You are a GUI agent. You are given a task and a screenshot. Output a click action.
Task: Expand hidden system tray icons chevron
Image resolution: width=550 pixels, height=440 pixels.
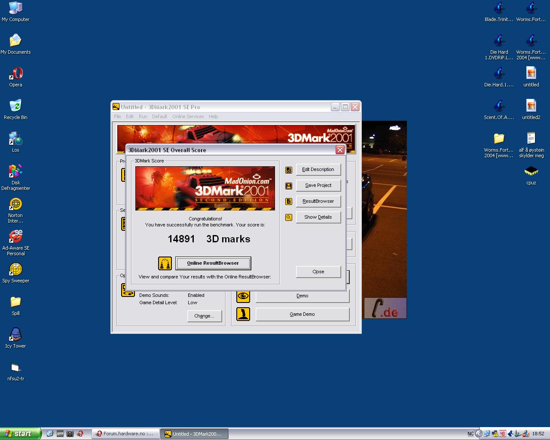tap(479, 434)
